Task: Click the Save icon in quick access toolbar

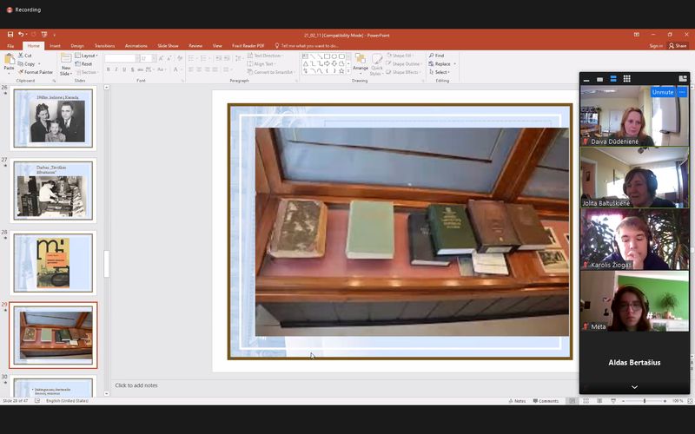Action: pos(10,35)
